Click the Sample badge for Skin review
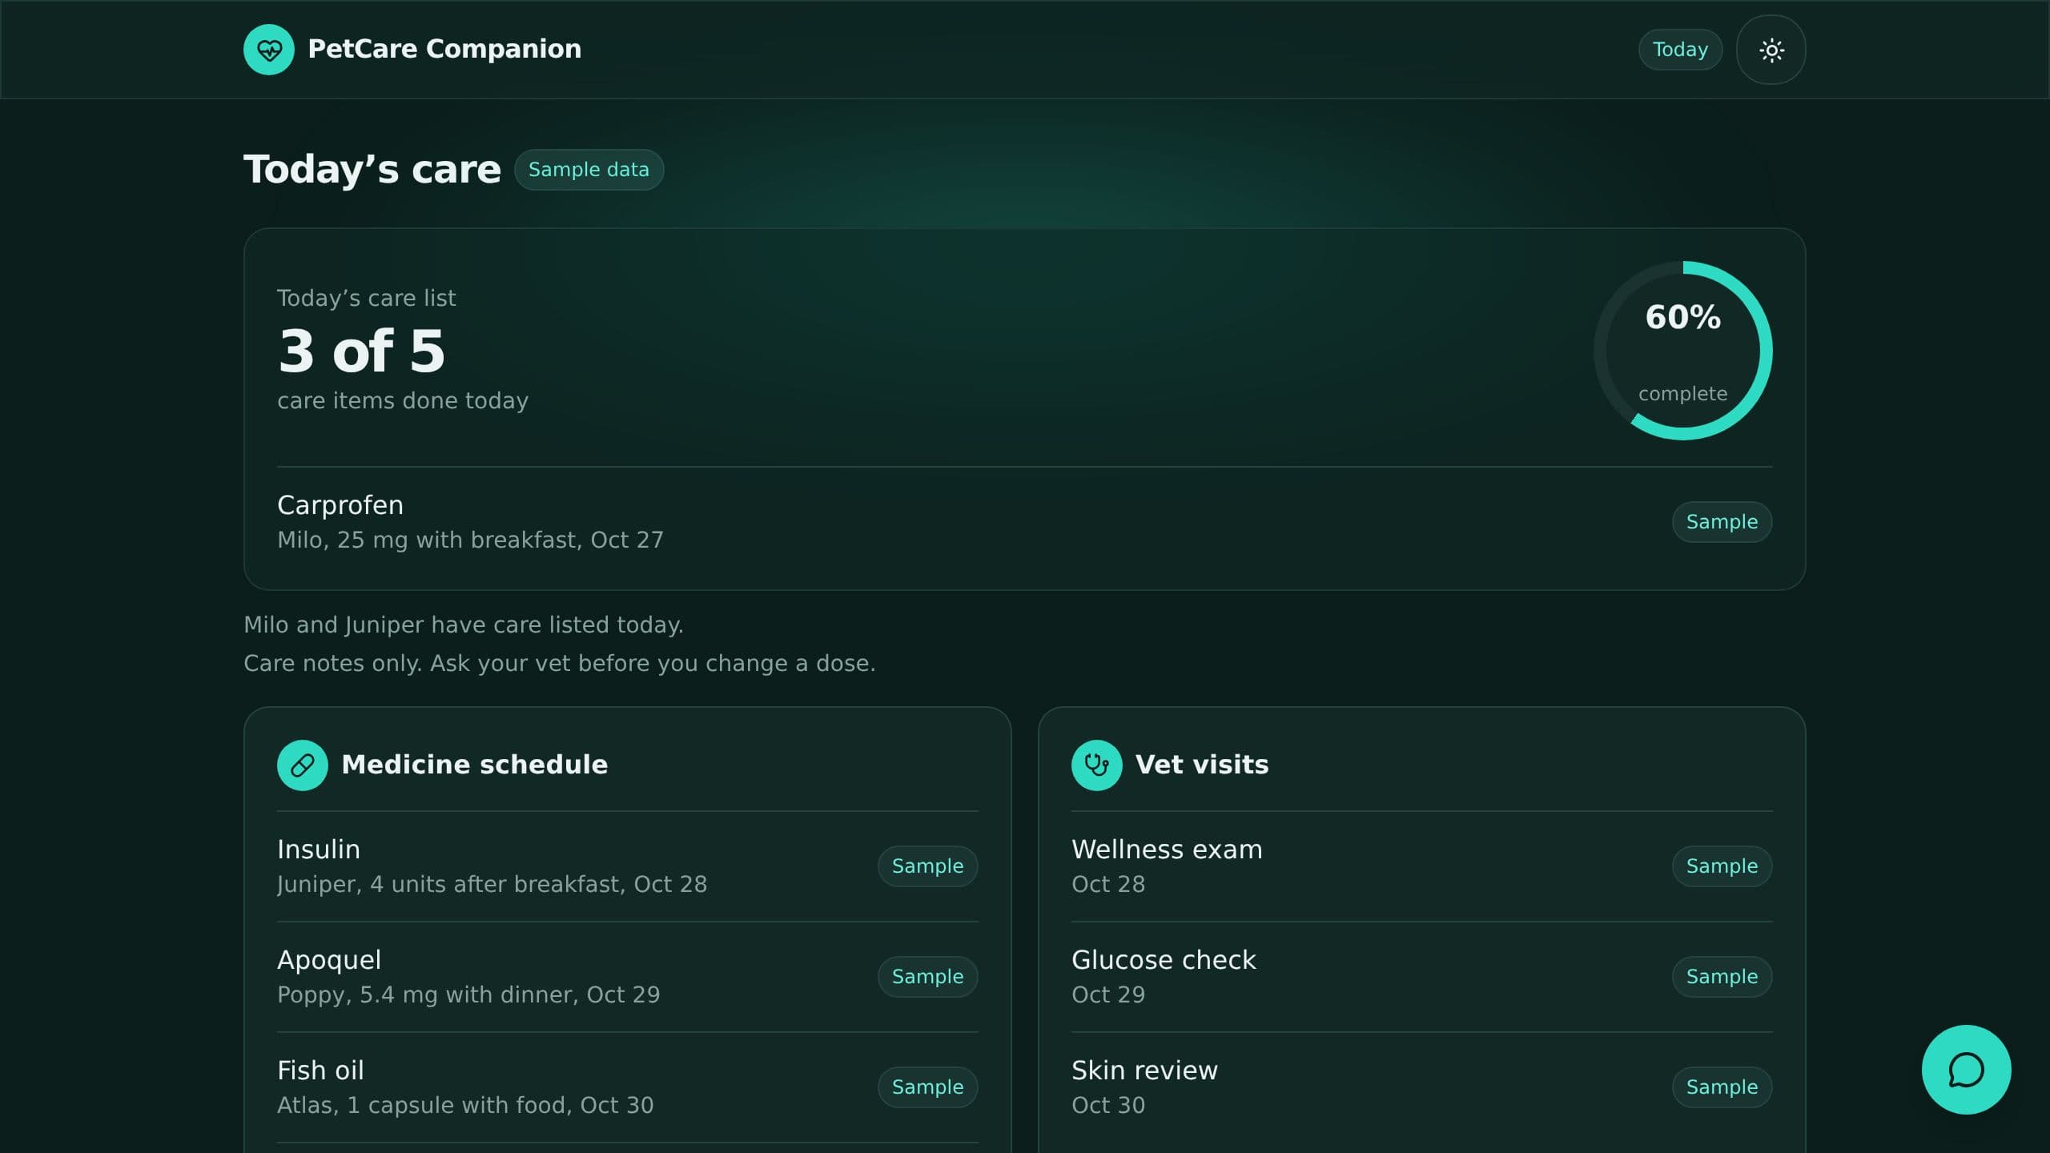Image resolution: width=2050 pixels, height=1153 pixels. pos(1722,1087)
